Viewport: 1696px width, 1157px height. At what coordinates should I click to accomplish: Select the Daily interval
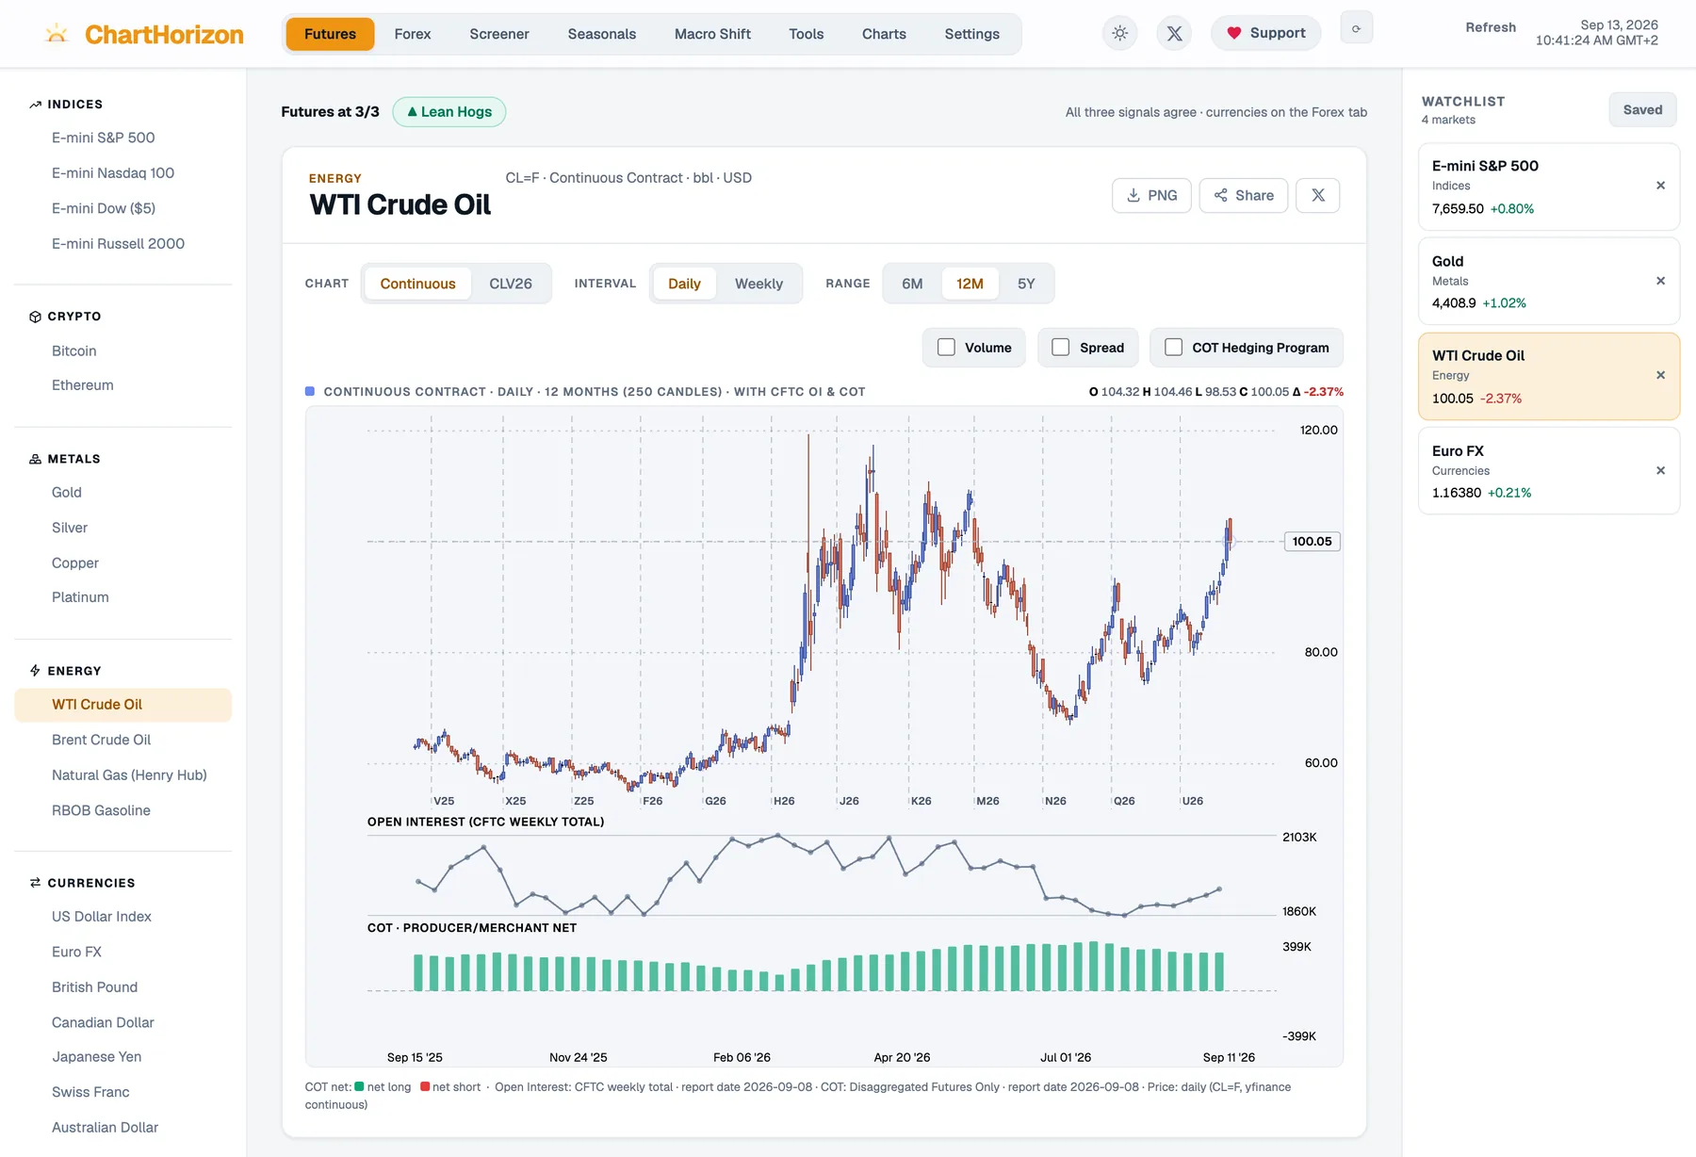coord(684,284)
